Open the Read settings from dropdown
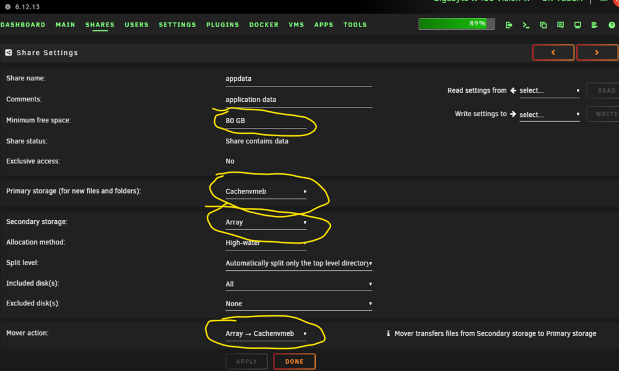This screenshot has height=371, width=619. [550, 91]
